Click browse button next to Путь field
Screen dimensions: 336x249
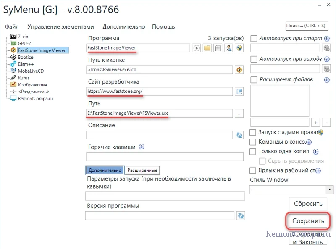coord(239,113)
